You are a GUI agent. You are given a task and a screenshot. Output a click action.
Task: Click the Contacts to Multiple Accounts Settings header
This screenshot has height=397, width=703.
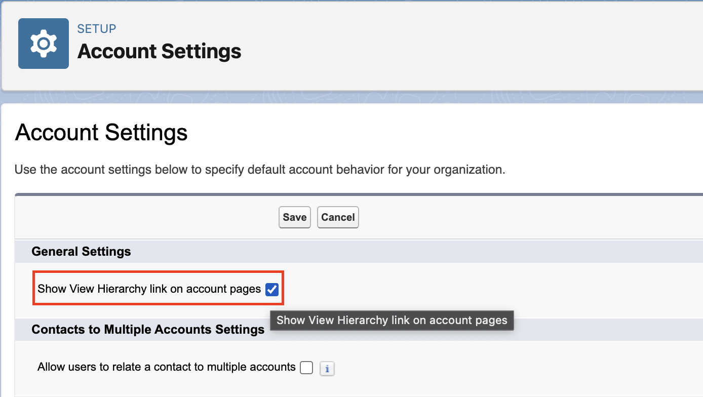pyautogui.click(x=148, y=329)
